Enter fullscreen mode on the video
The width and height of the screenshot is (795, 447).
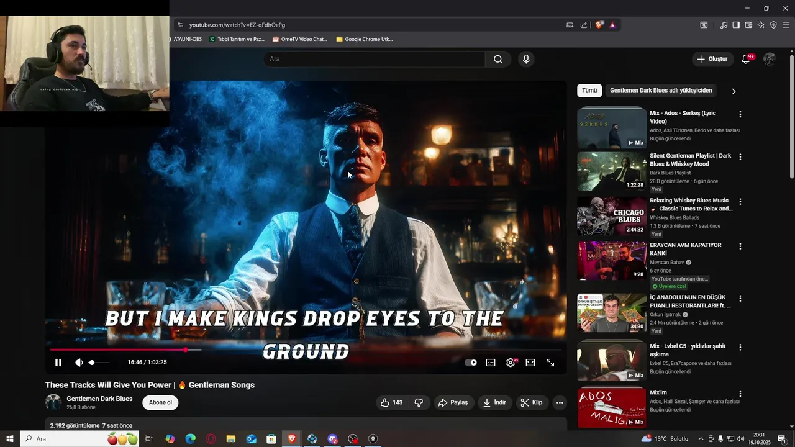(x=550, y=363)
